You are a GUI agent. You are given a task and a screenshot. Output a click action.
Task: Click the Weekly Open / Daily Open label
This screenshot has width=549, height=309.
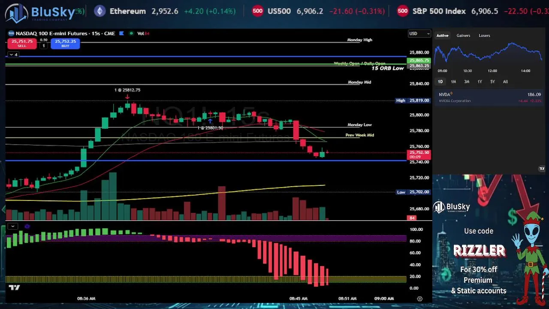359,64
